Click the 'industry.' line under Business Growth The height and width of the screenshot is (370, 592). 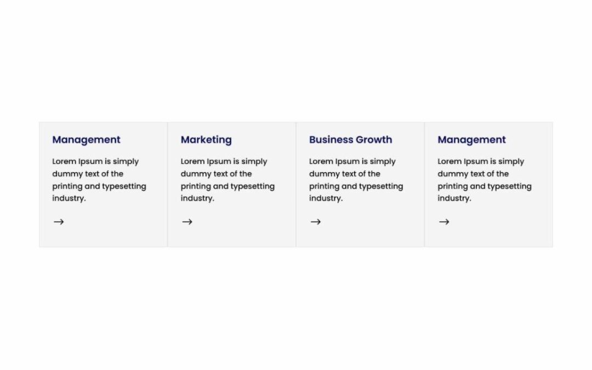(326, 198)
